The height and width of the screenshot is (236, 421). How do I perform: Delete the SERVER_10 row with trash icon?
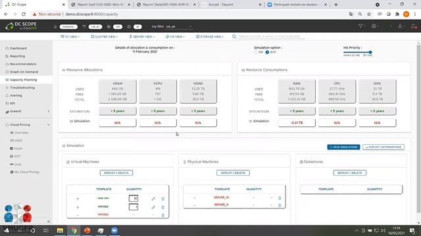280,198
